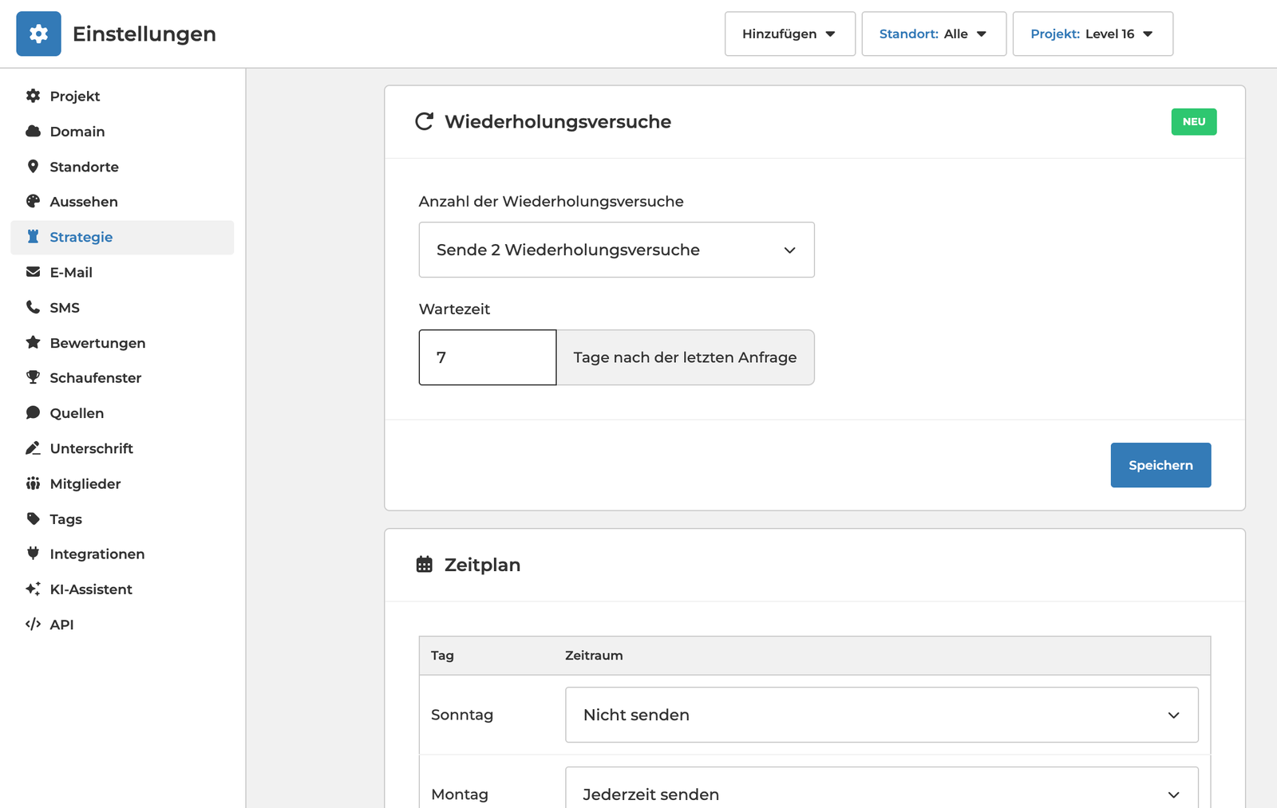This screenshot has width=1277, height=808.
Task: Click the trophy icon beside Schaufenster
Action: 33,377
